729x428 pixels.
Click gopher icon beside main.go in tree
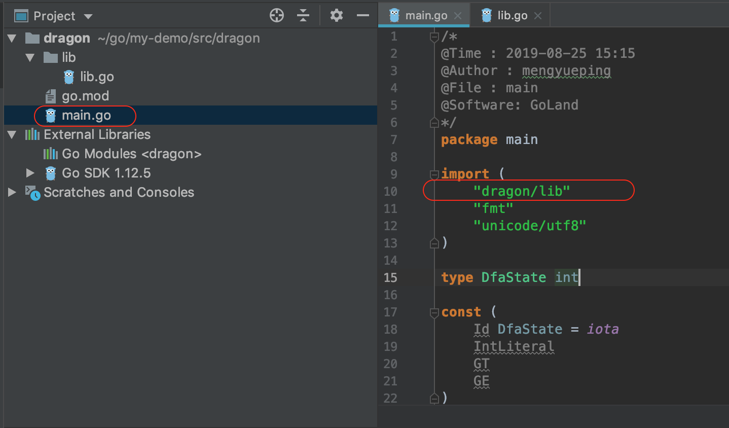point(51,115)
